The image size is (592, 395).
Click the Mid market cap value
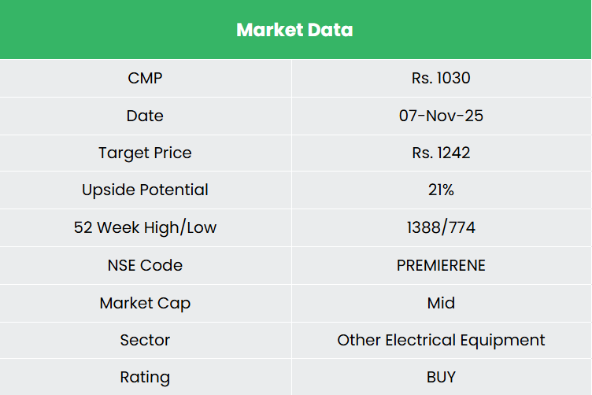click(441, 303)
